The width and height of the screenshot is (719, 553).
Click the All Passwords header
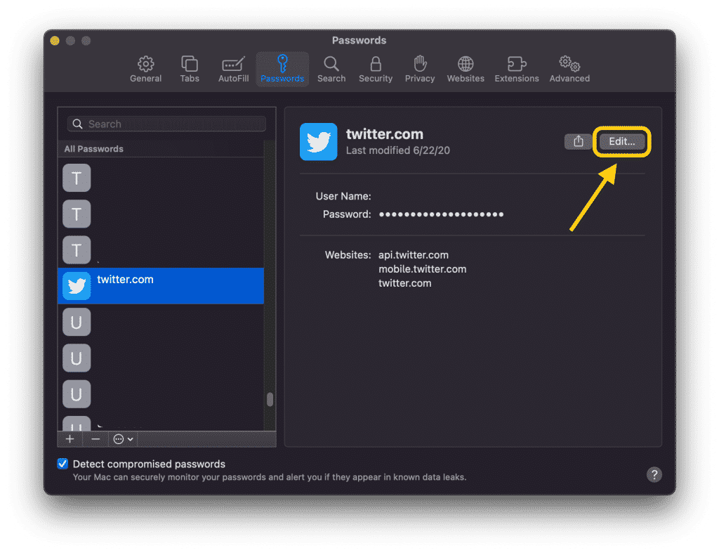point(94,149)
